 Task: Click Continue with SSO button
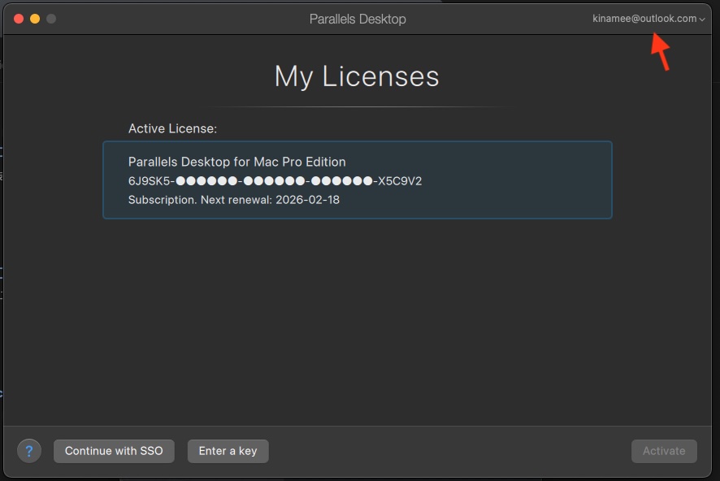[x=114, y=451]
